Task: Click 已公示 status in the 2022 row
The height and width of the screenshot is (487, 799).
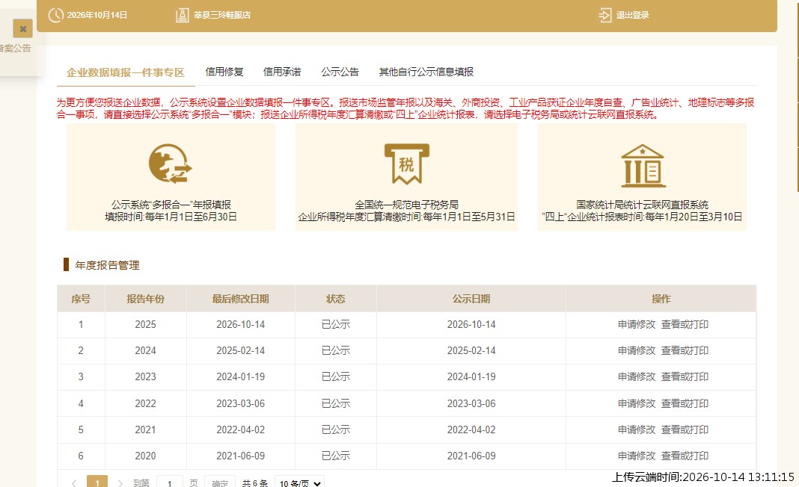Action: click(x=336, y=403)
